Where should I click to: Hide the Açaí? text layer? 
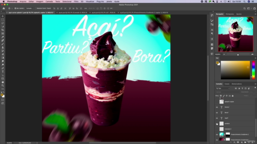217,118
